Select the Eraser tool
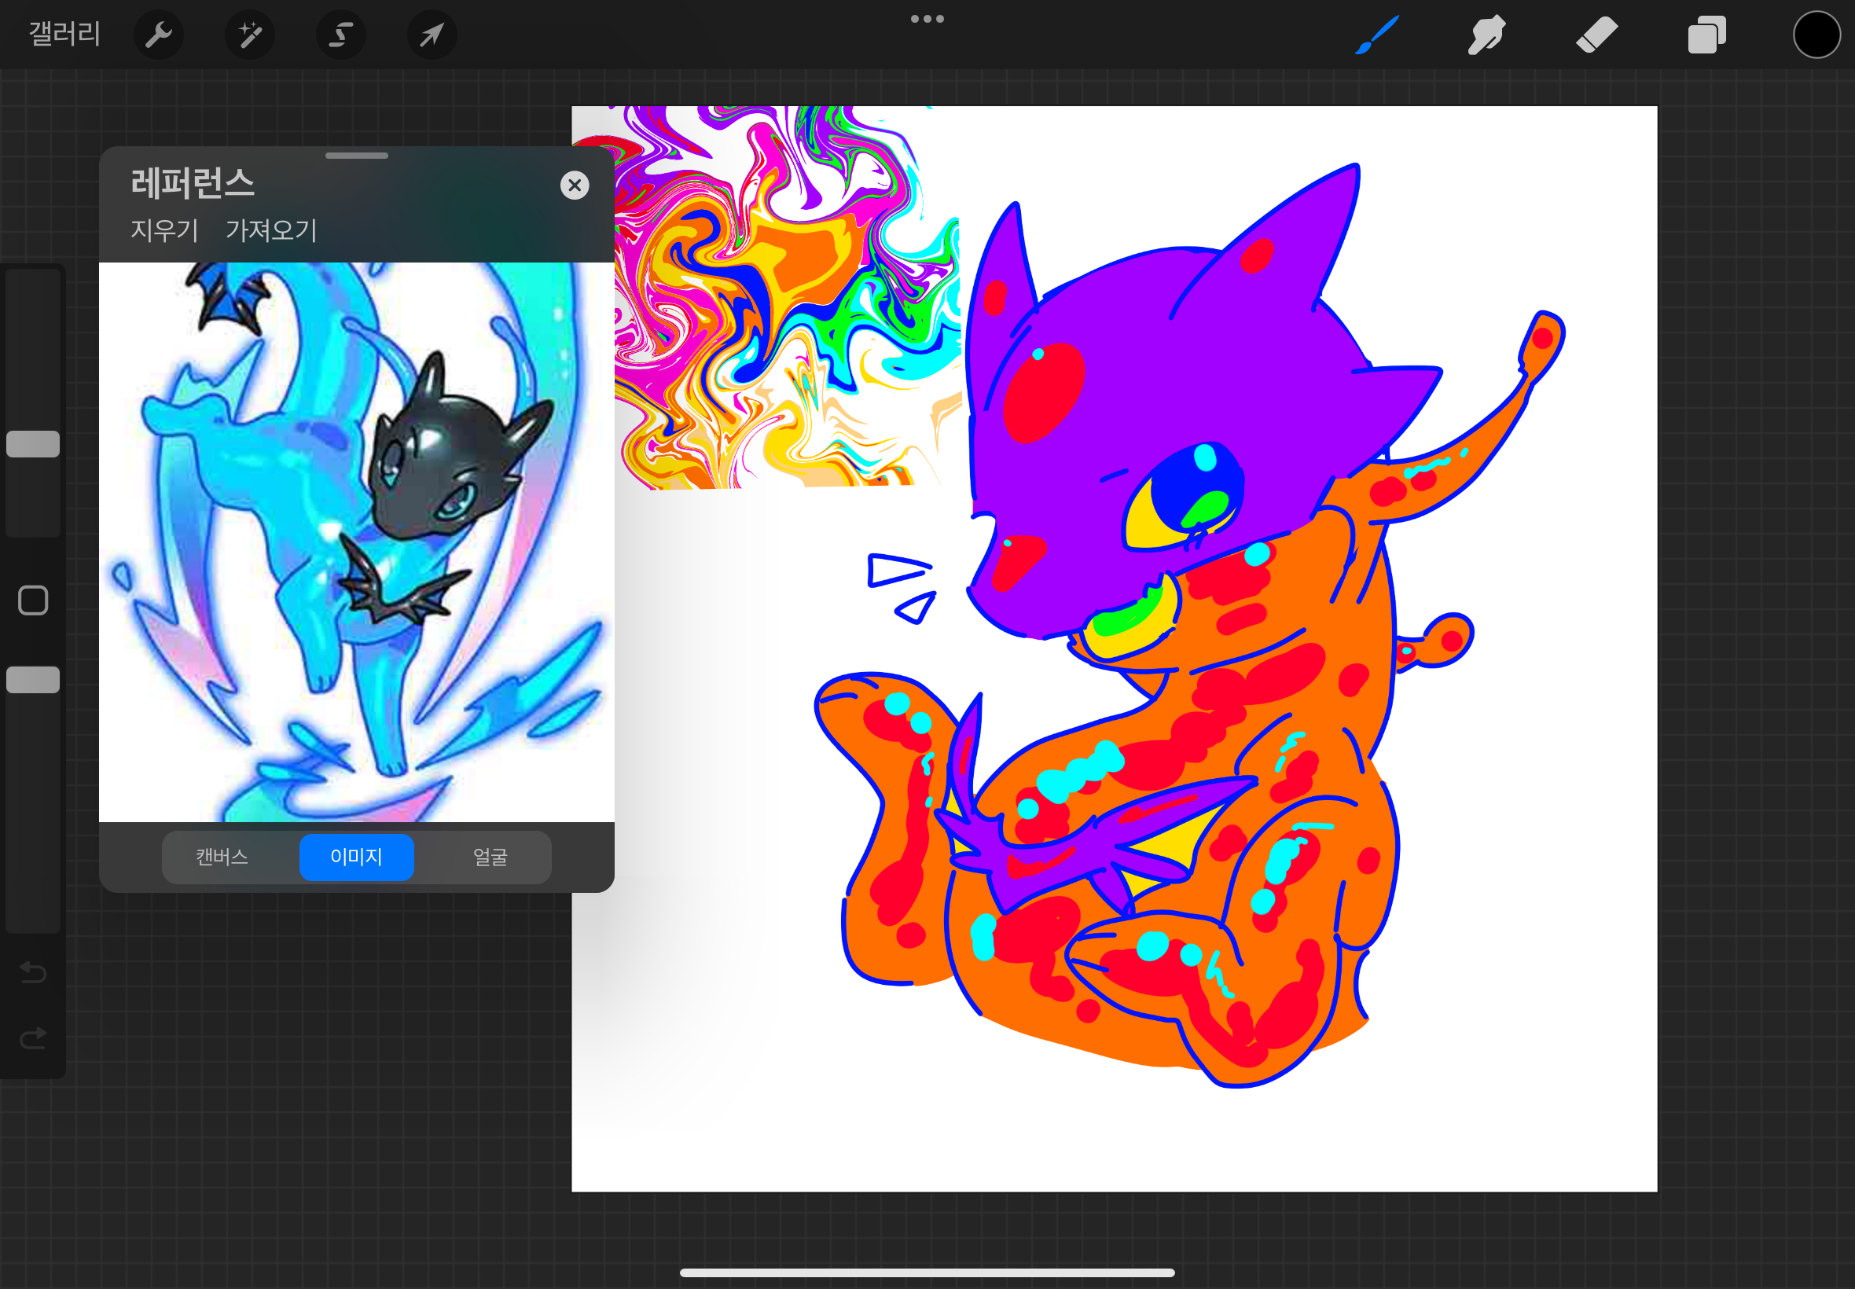Screen dimensions: 1855x1289 coord(1596,35)
